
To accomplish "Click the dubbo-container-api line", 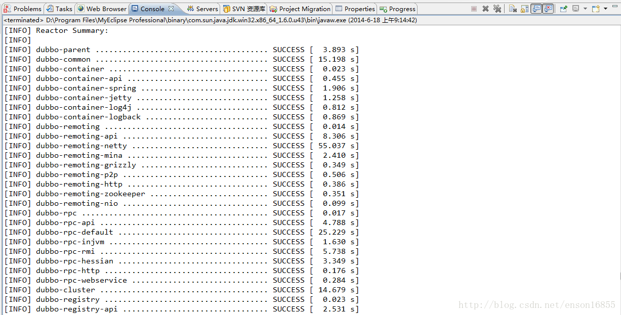I will tap(182, 78).
